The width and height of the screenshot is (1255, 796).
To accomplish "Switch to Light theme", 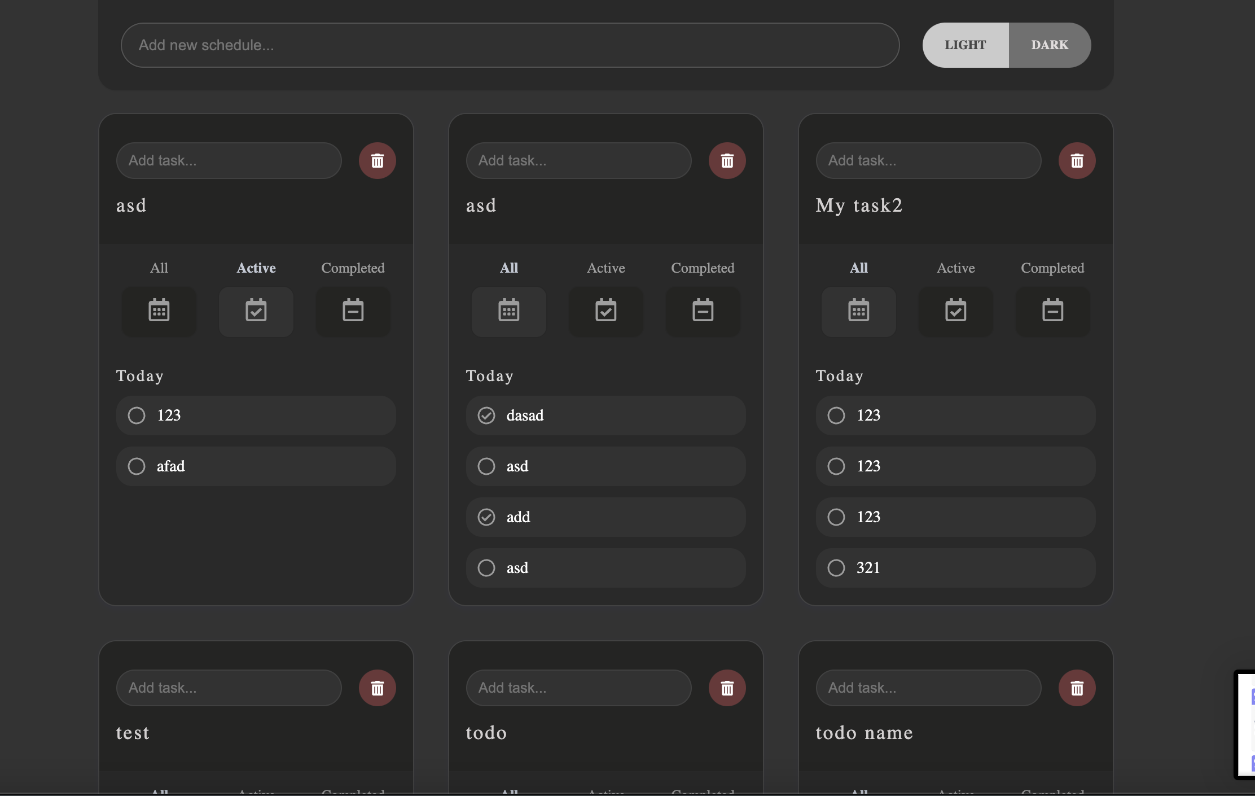I will click(965, 45).
